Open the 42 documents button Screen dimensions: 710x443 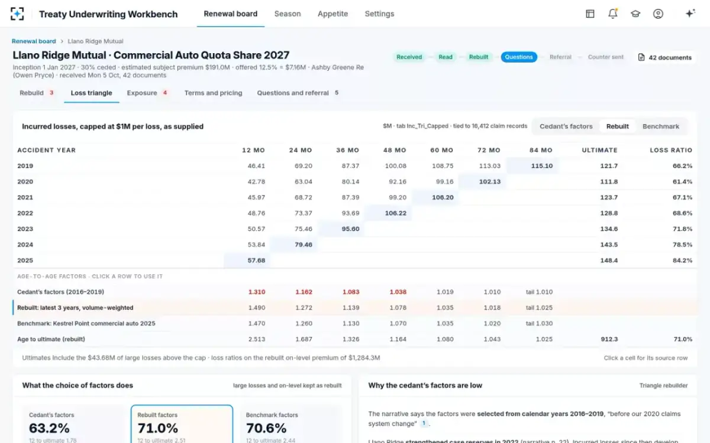click(x=664, y=57)
